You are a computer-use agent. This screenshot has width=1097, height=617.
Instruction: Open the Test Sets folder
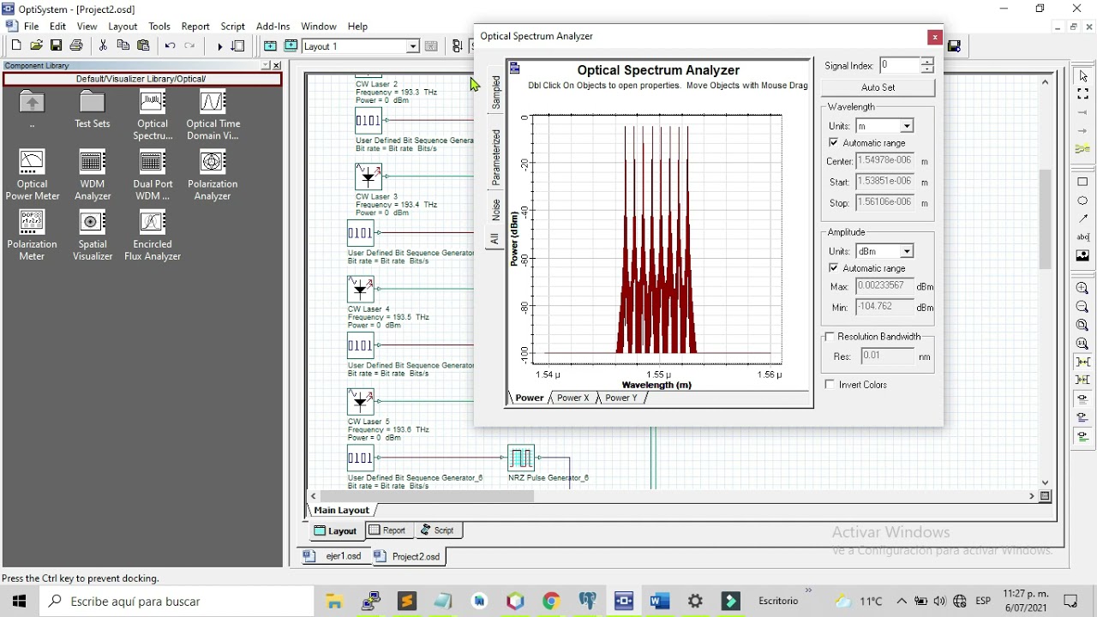pos(93,109)
